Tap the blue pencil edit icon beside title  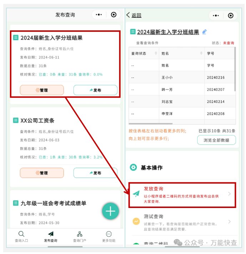pyautogui.click(x=204, y=32)
